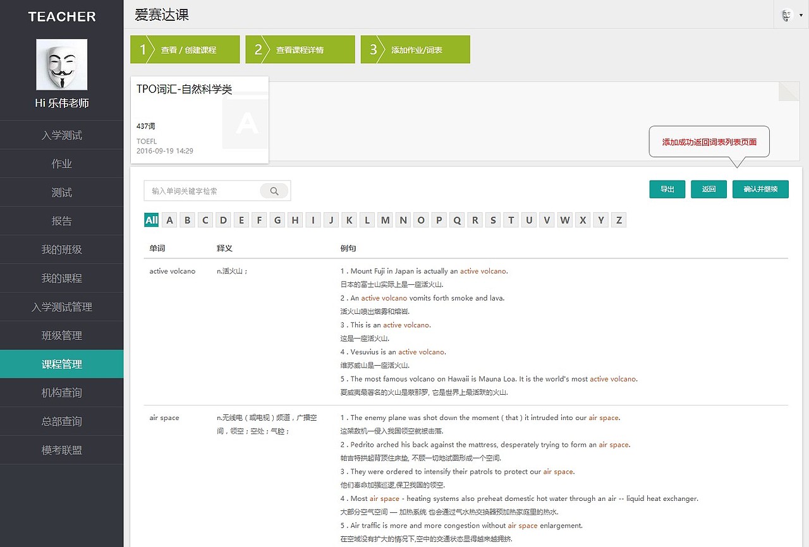Open 课程管理 in the sidebar

61,364
